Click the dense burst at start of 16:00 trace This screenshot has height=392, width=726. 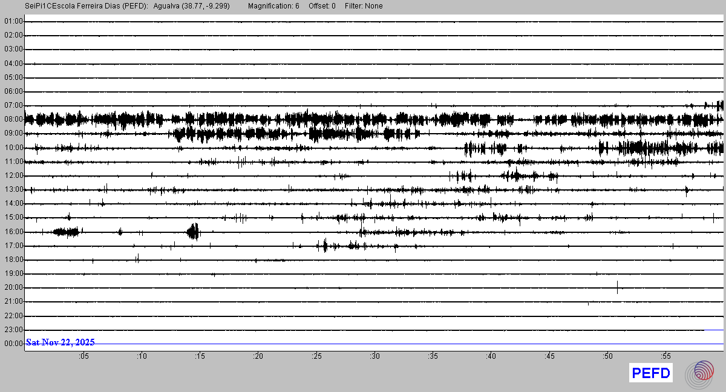[66, 232]
